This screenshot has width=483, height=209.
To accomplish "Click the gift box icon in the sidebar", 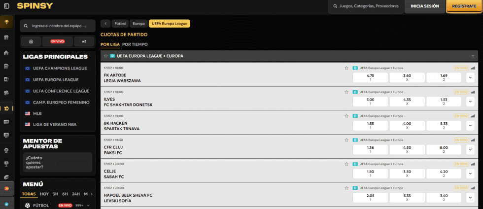I will click(x=6, y=37).
